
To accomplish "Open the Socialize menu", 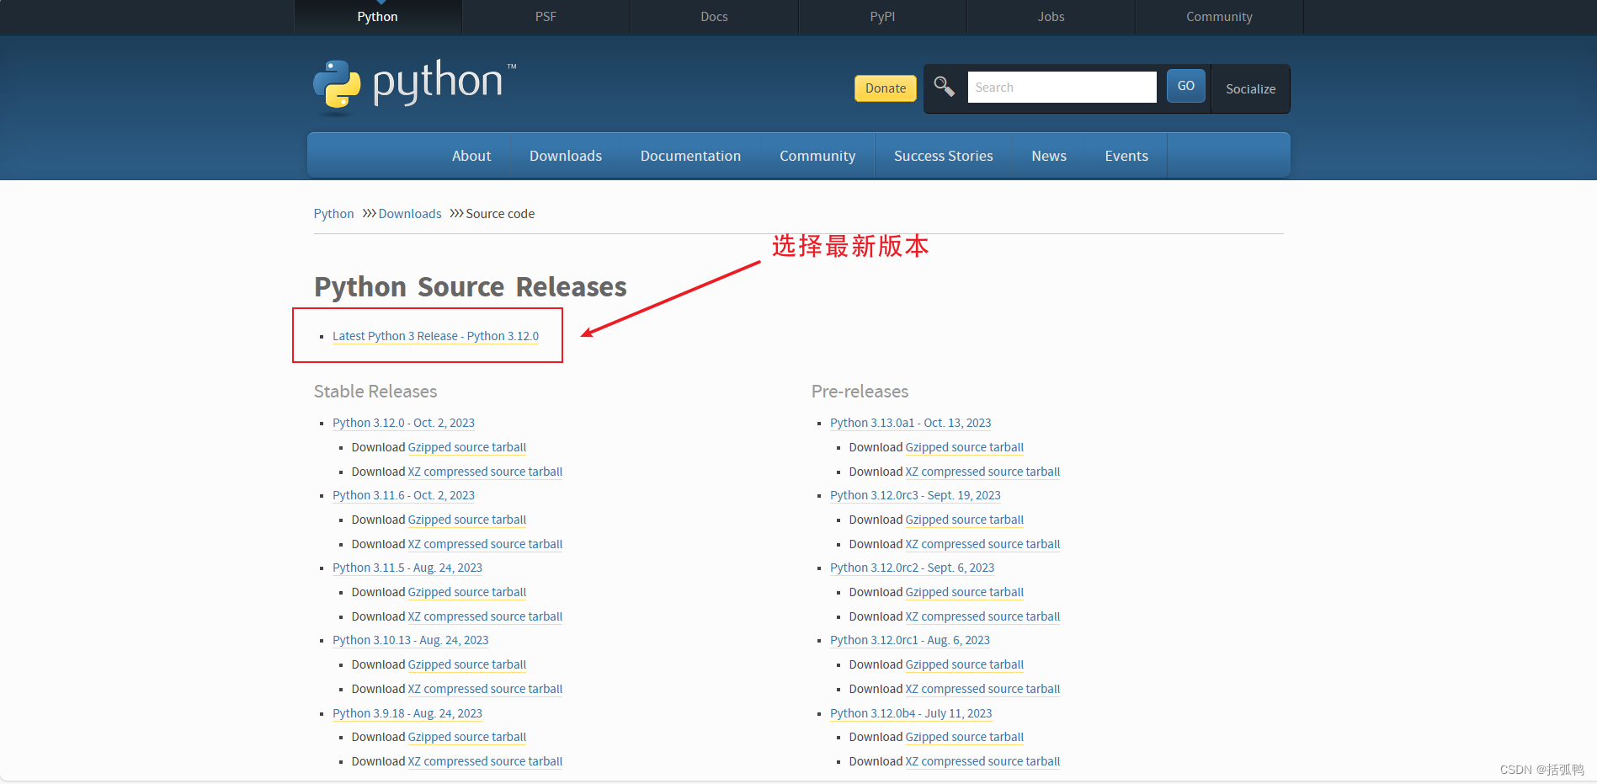I will (1249, 88).
